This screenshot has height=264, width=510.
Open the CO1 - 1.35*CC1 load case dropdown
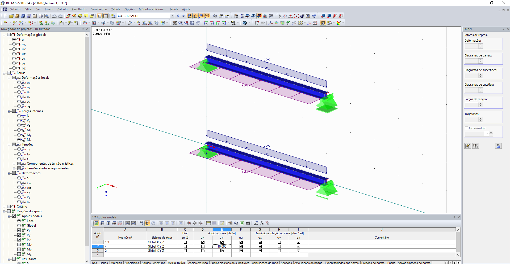(x=172, y=16)
